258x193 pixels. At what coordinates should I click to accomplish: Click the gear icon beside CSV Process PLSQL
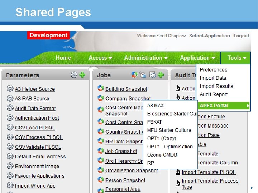pyautogui.click(x=10, y=137)
